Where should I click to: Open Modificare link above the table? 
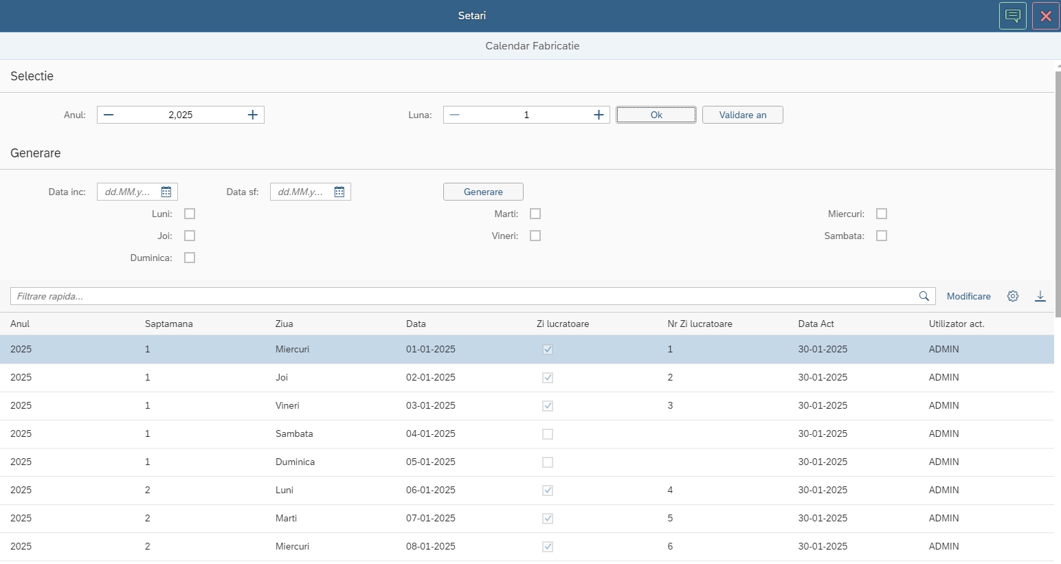(x=969, y=296)
